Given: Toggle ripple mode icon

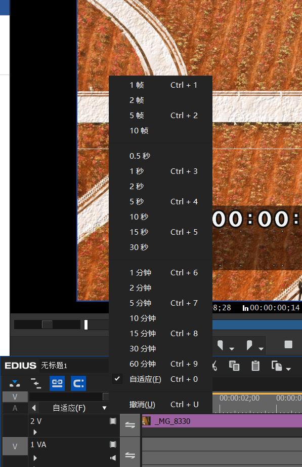Looking at the screenshot, I should coord(36,383).
